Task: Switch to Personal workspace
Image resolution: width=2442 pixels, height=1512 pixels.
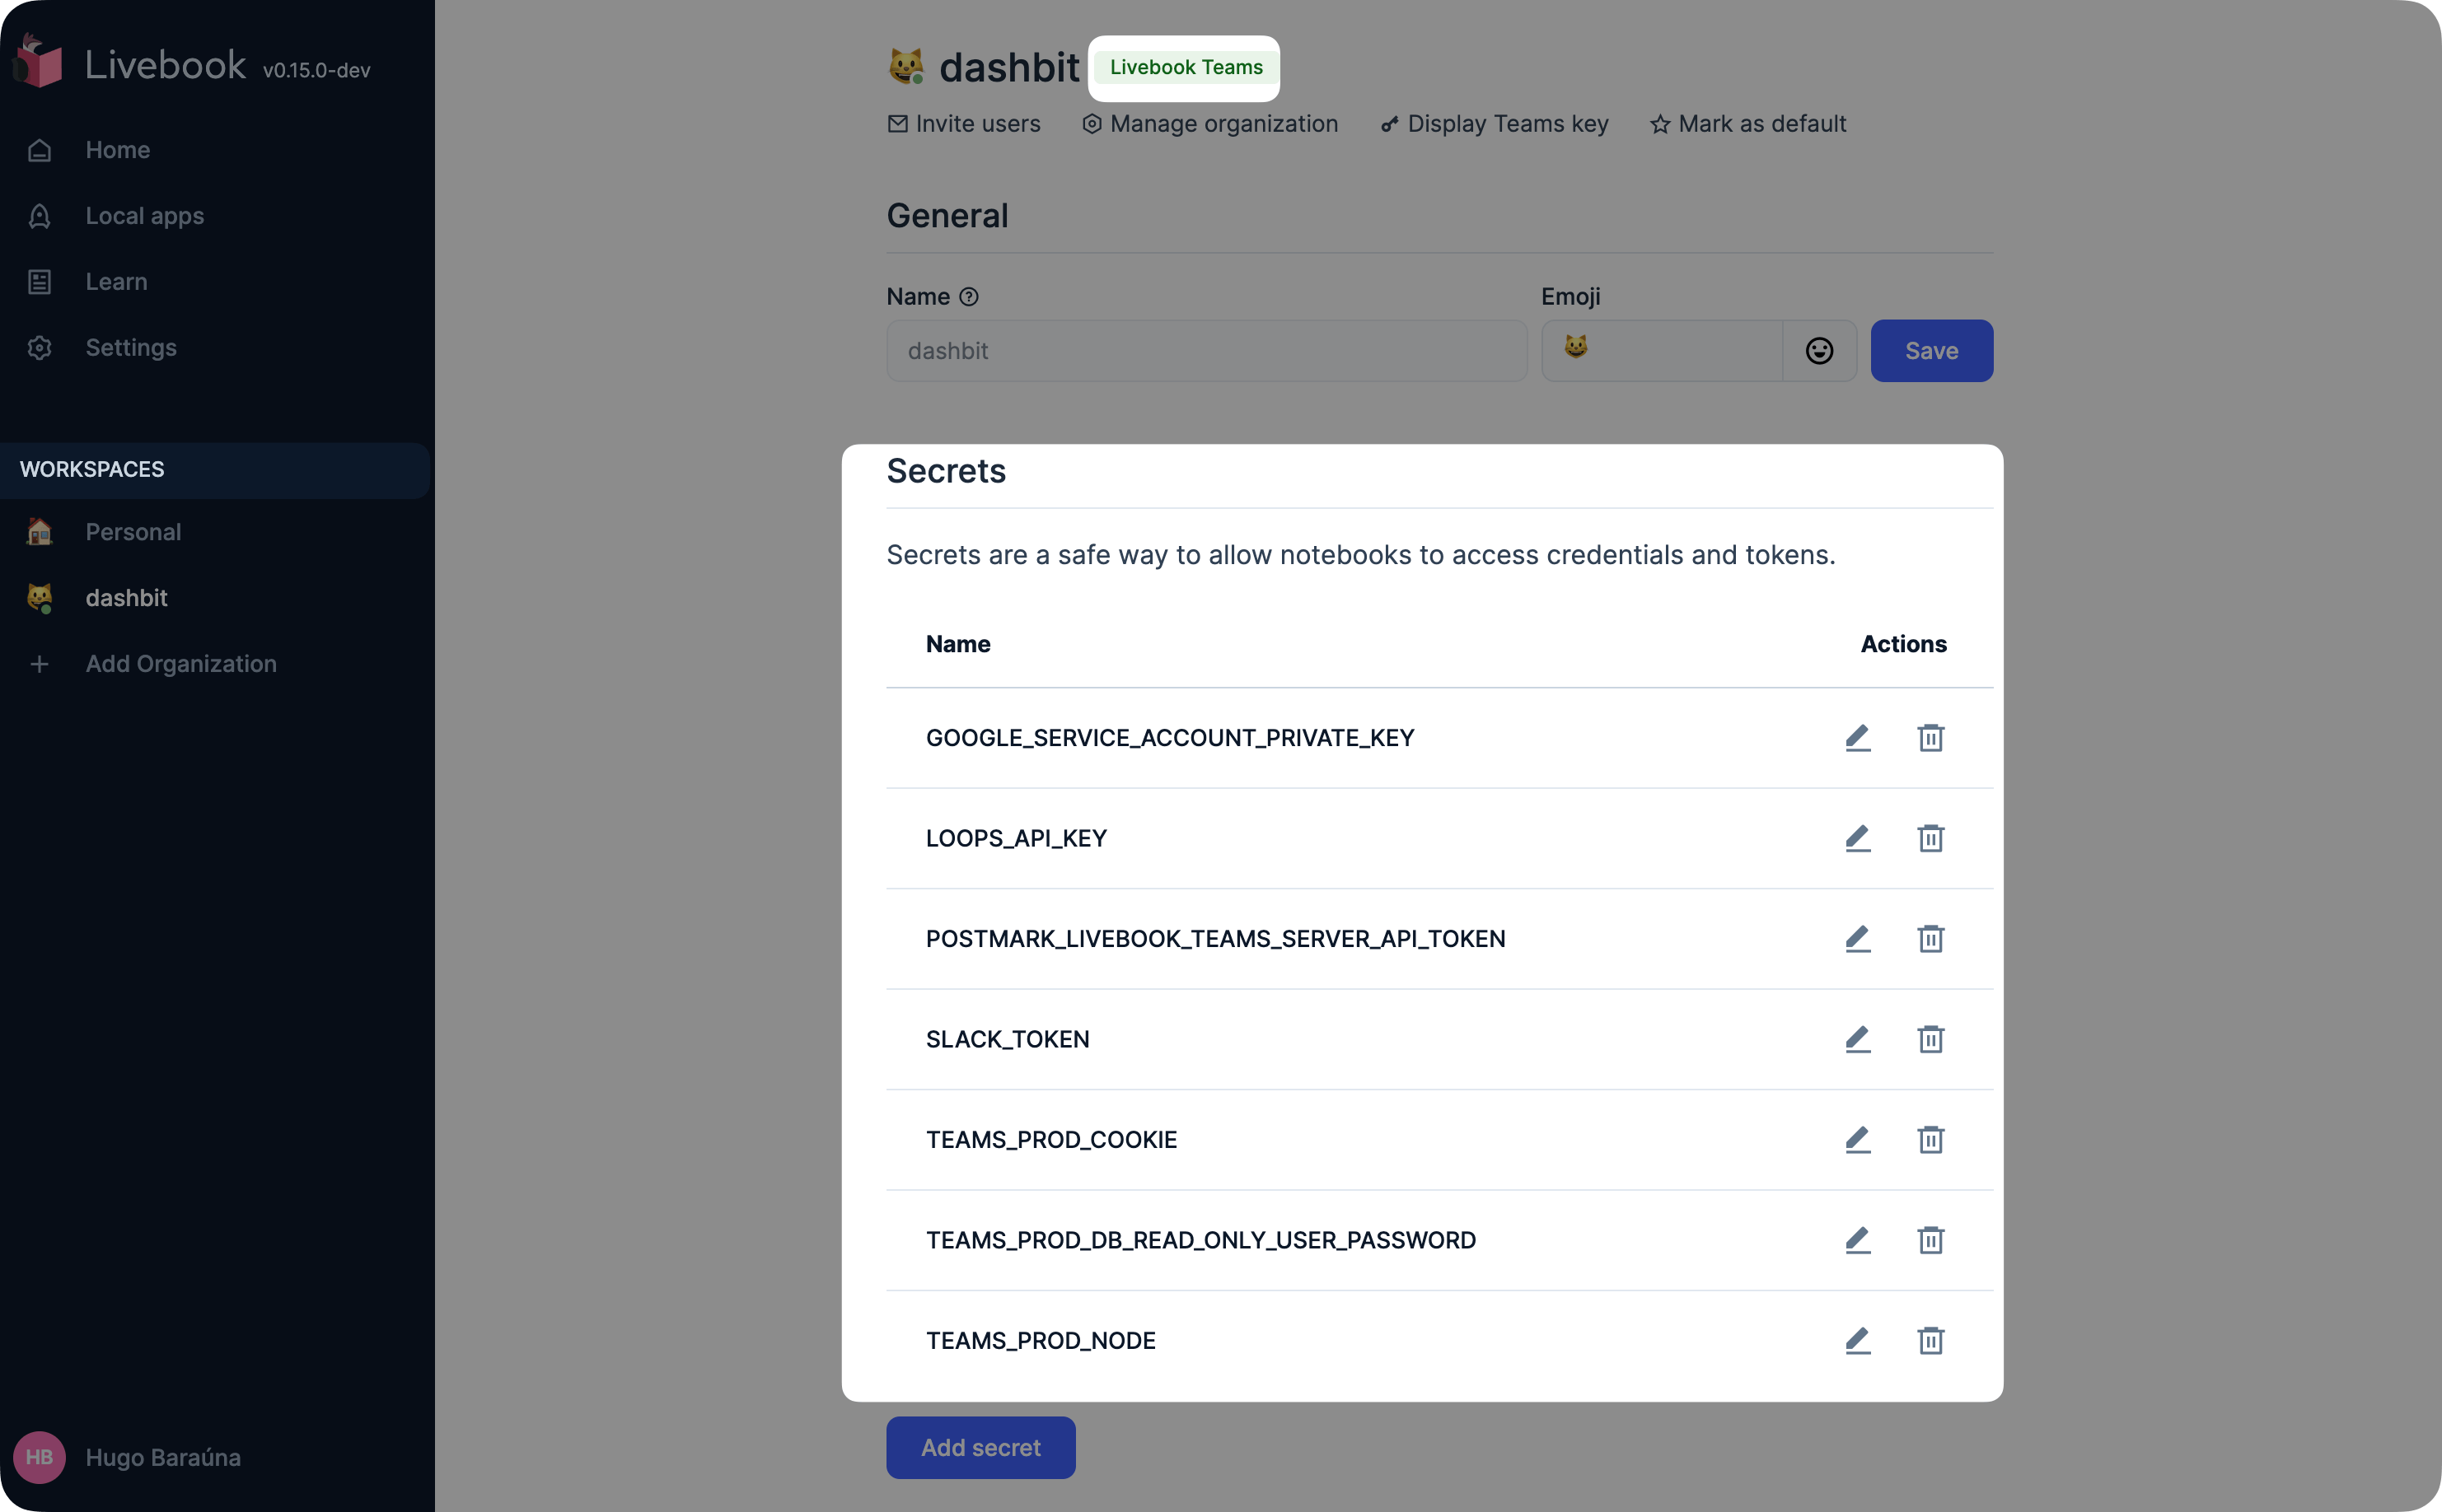Action: 133,532
